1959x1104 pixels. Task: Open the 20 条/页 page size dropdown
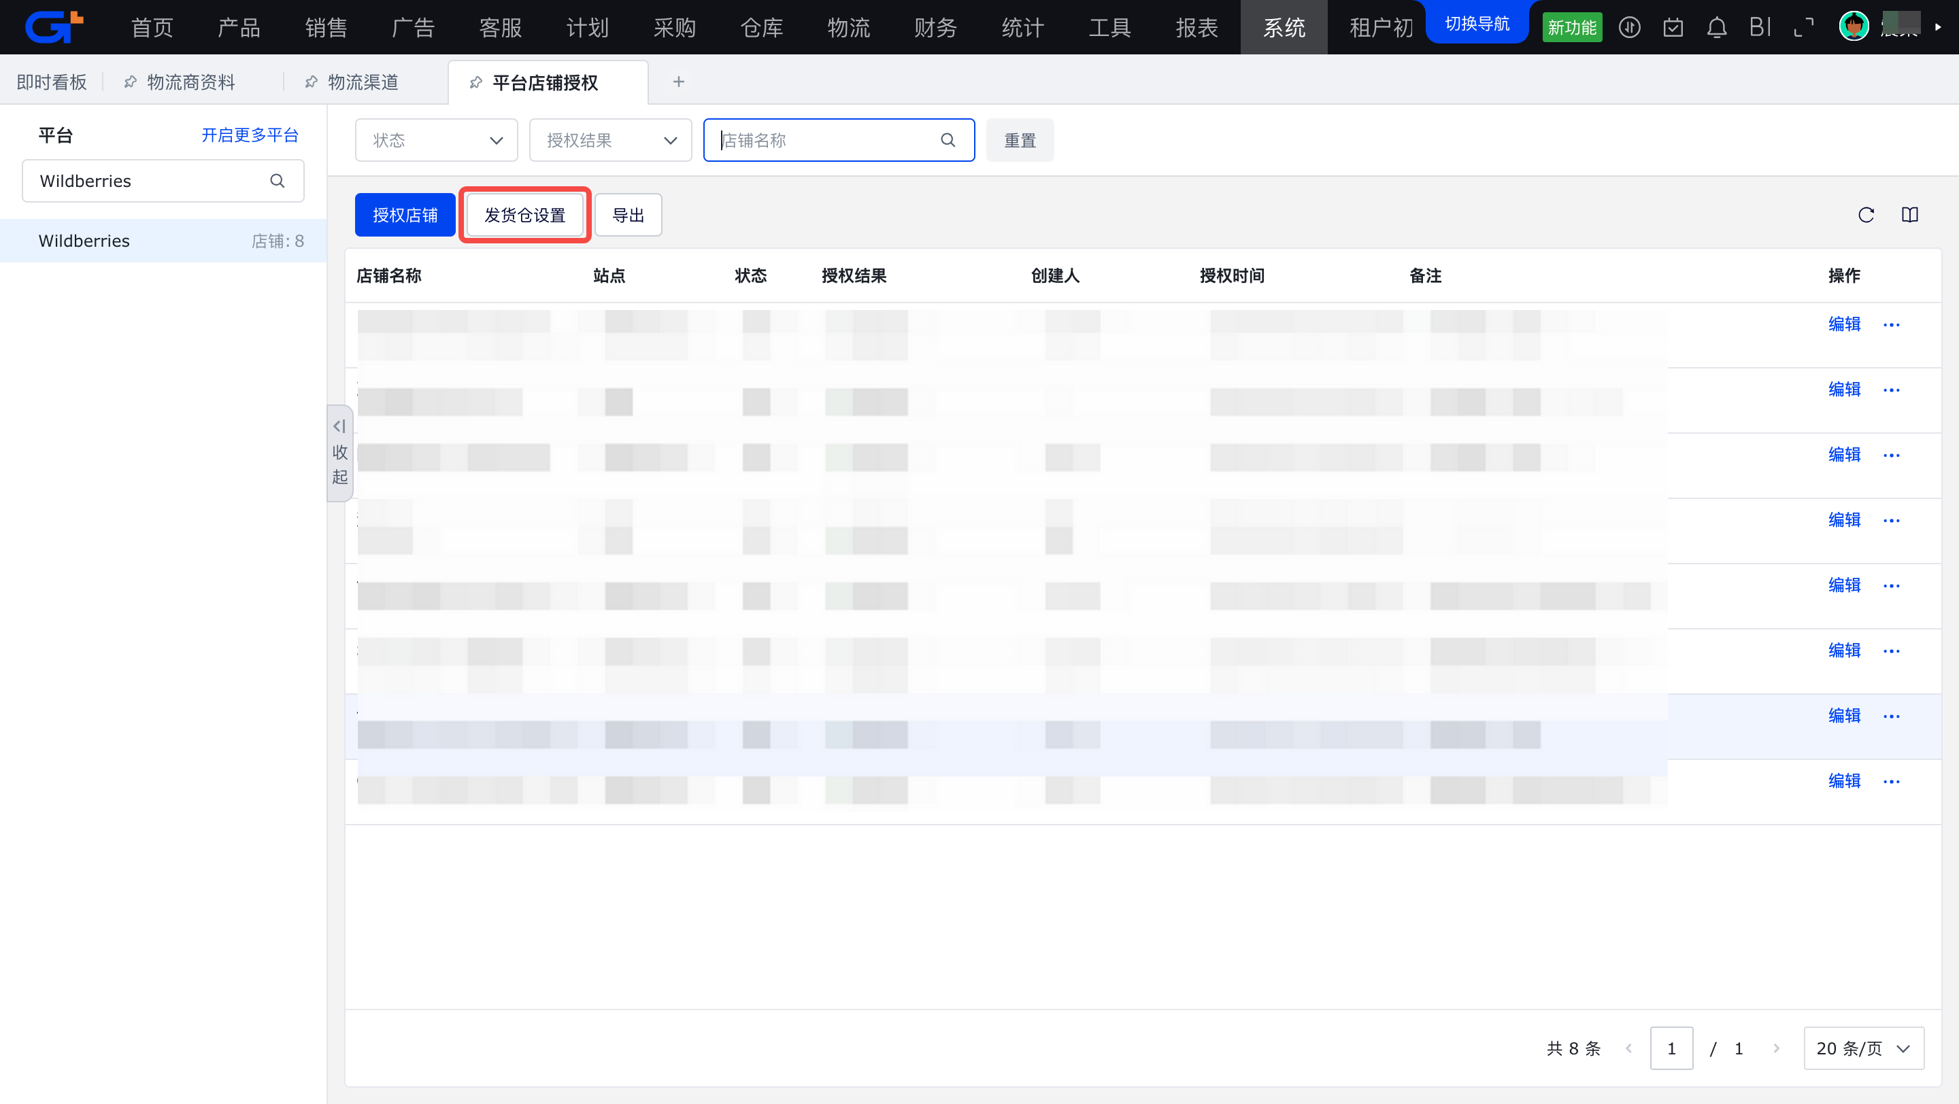point(1863,1048)
